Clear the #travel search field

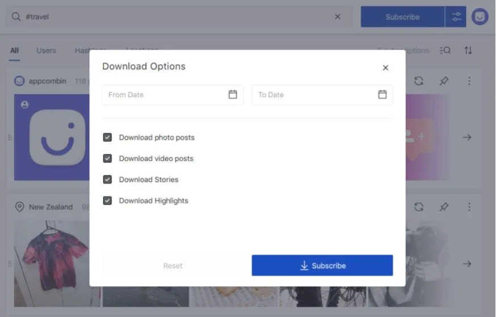point(338,17)
